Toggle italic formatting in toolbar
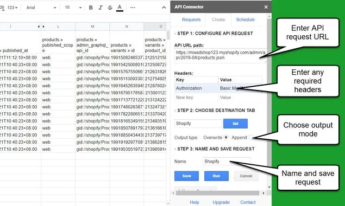 (101, 8)
